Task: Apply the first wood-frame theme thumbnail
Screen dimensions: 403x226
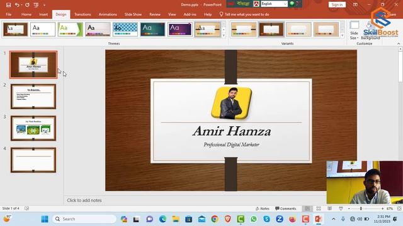Action: click(15, 30)
